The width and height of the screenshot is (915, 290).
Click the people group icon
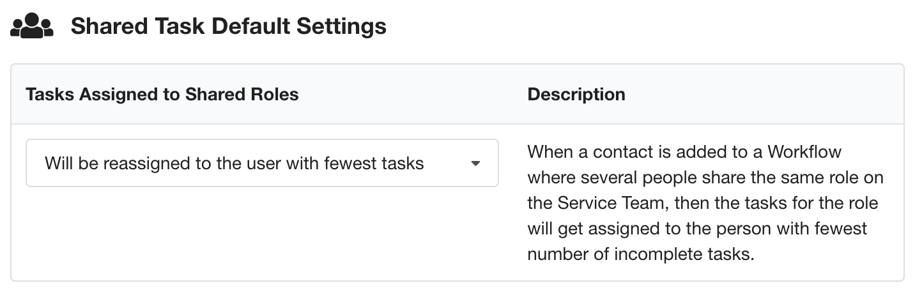point(32,26)
